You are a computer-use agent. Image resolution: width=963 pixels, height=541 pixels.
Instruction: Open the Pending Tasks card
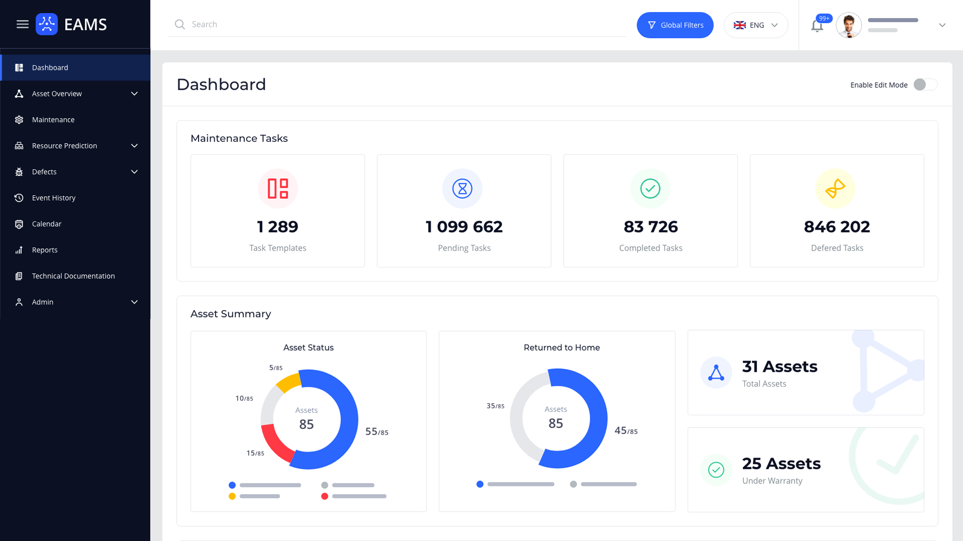[x=464, y=211]
